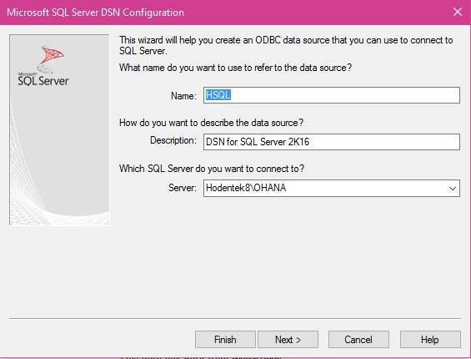Click the Finish button
The height and width of the screenshot is (359, 471).
click(225, 340)
